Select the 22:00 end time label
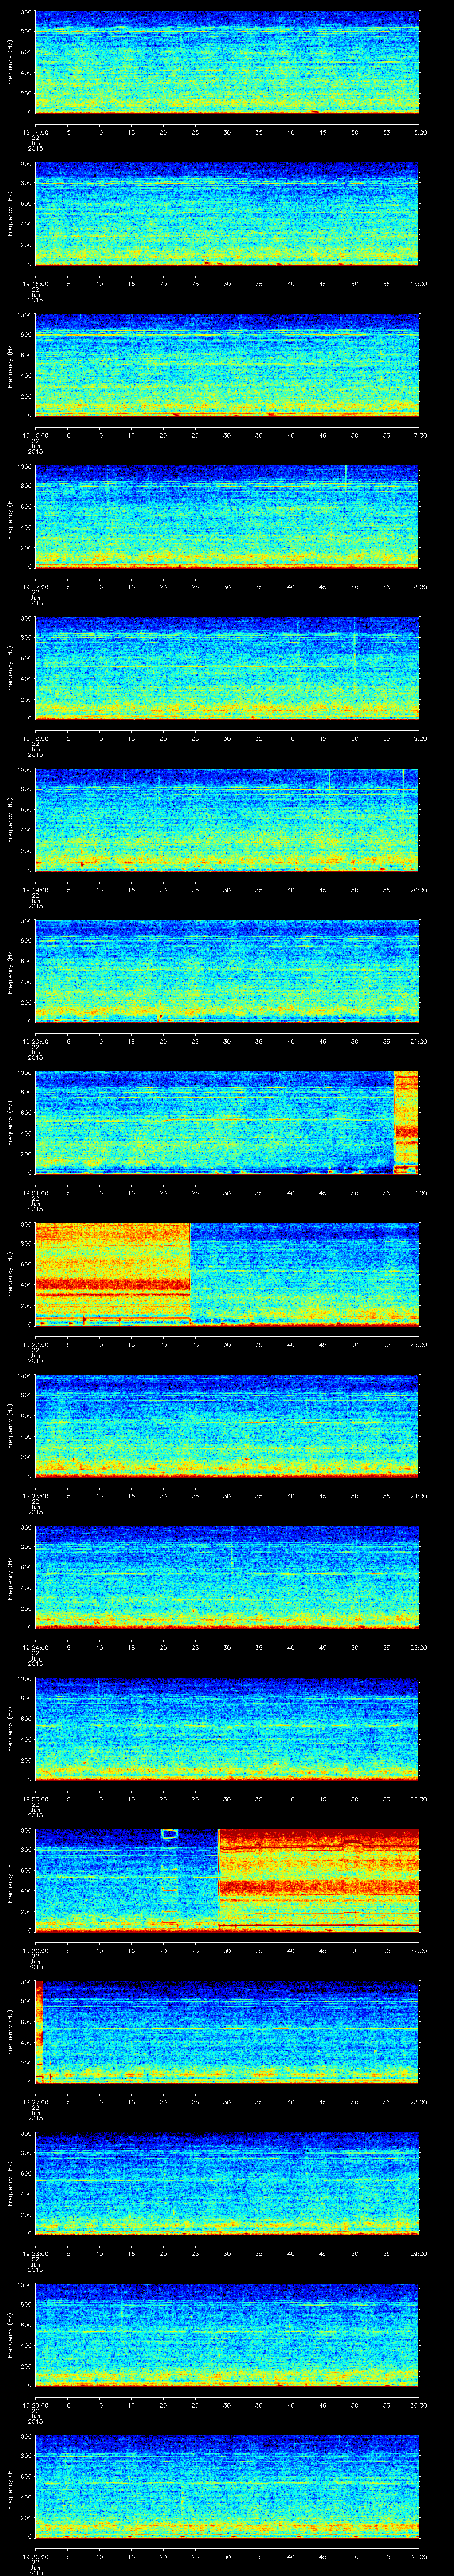Image resolution: width=454 pixels, height=2576 pixels. [x=418, y=1193]
